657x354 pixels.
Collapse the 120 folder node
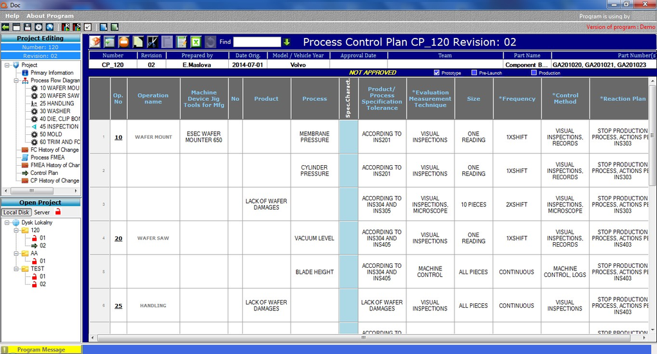click(x=16, y=230)
